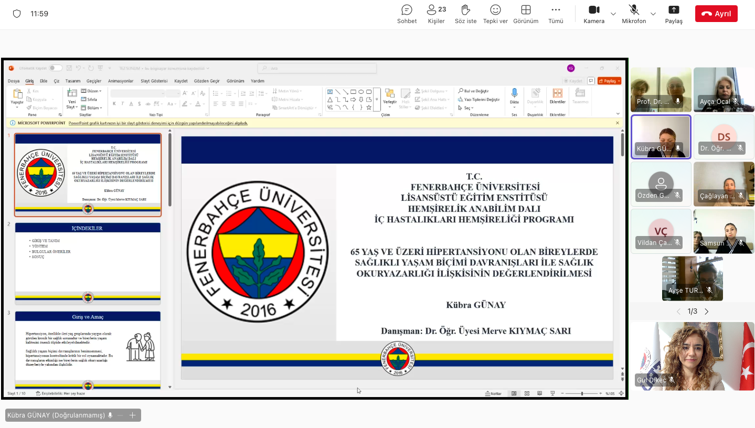
Task: Open the Görünüm view options
Action: [x=526, y=14]
